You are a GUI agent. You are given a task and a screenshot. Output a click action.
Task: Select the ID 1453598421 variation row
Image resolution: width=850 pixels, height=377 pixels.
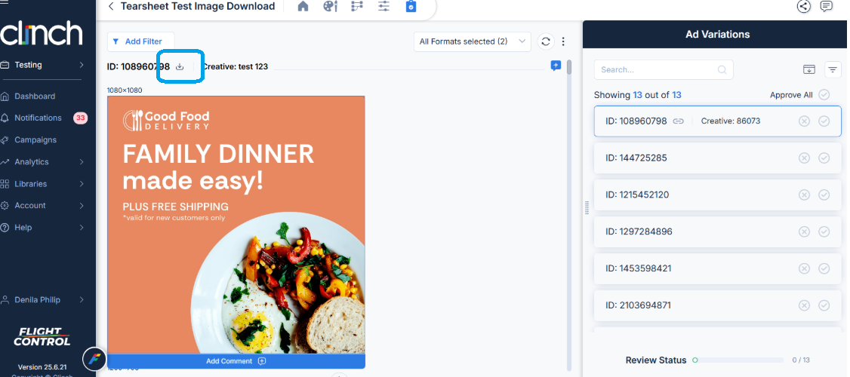tap(717, 268)
